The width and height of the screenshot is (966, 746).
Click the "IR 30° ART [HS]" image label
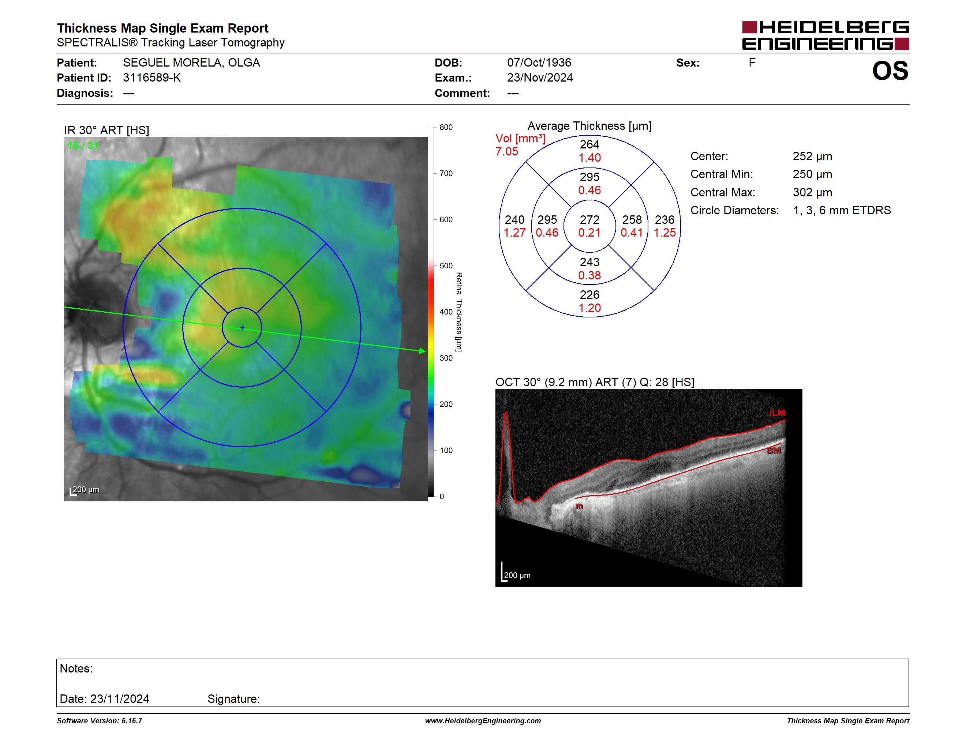106,131
